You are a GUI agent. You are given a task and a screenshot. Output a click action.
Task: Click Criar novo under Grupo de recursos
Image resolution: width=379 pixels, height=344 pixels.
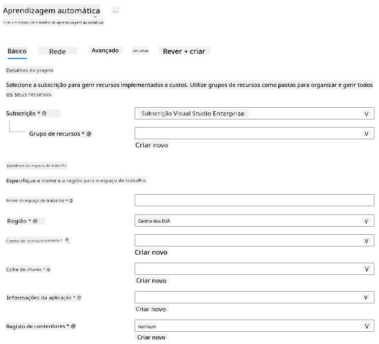[x=151, y=145]
